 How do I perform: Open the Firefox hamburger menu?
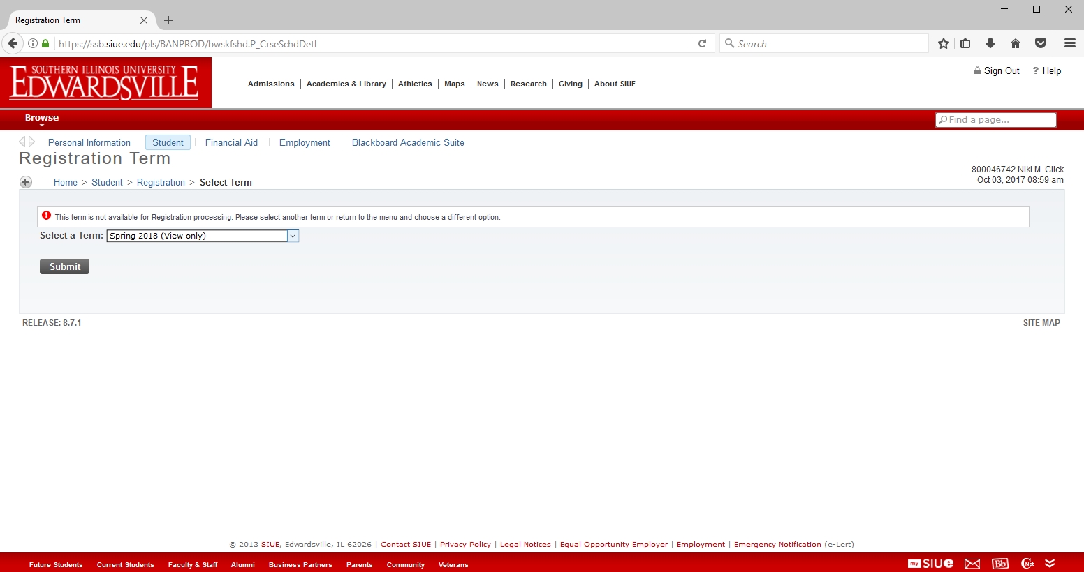pyautogui.click(x=1069, y=44)
